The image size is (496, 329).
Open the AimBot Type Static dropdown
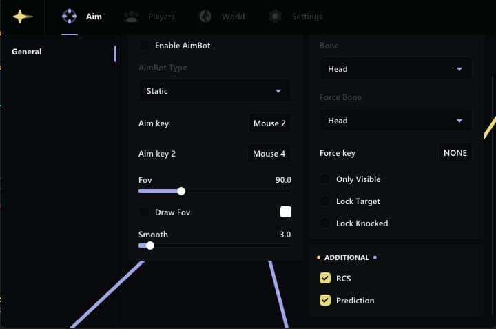214,91
